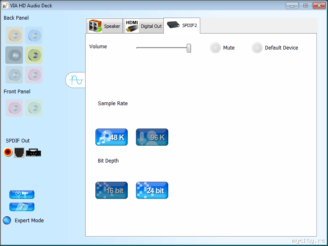Screen dimensions: 328x246
Task: Maximize the VIA HD Audio Deck window
Action: pyautogui.click(x=305, y=6)
